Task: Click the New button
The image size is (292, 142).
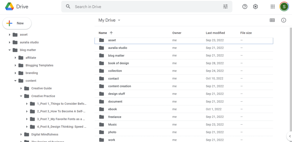Action: tap(17, 23)
